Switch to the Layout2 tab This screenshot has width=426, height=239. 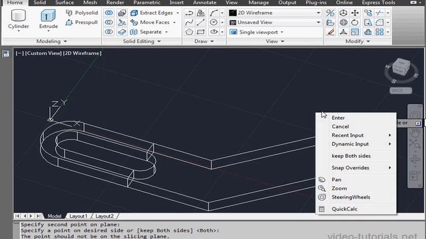click(x=105, y=216)
